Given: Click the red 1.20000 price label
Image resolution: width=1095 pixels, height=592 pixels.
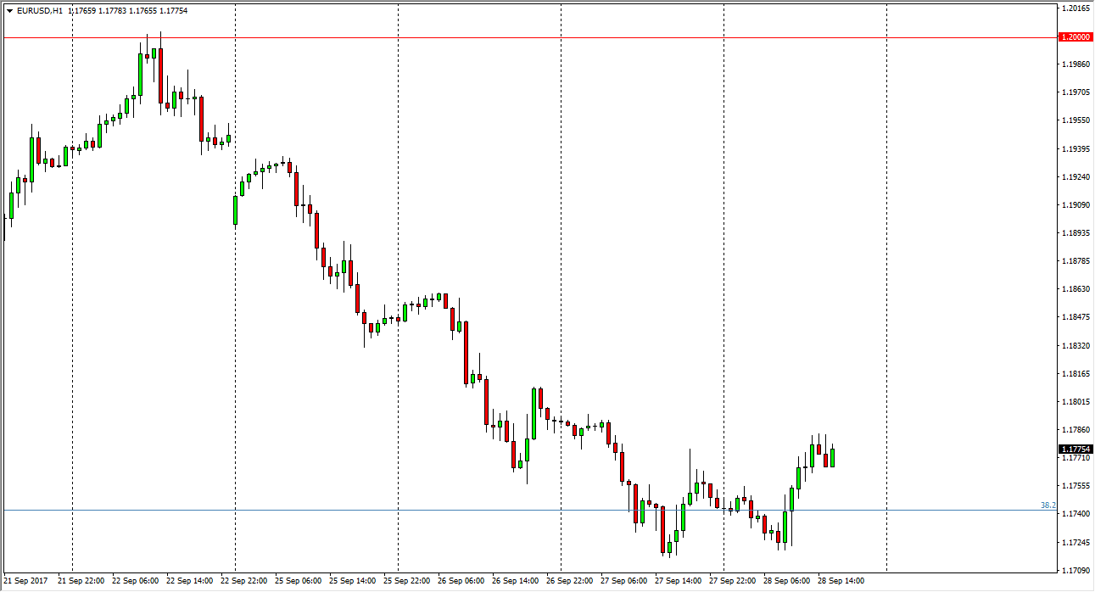Looking at the screenshot, I should tap(1075, 37).
